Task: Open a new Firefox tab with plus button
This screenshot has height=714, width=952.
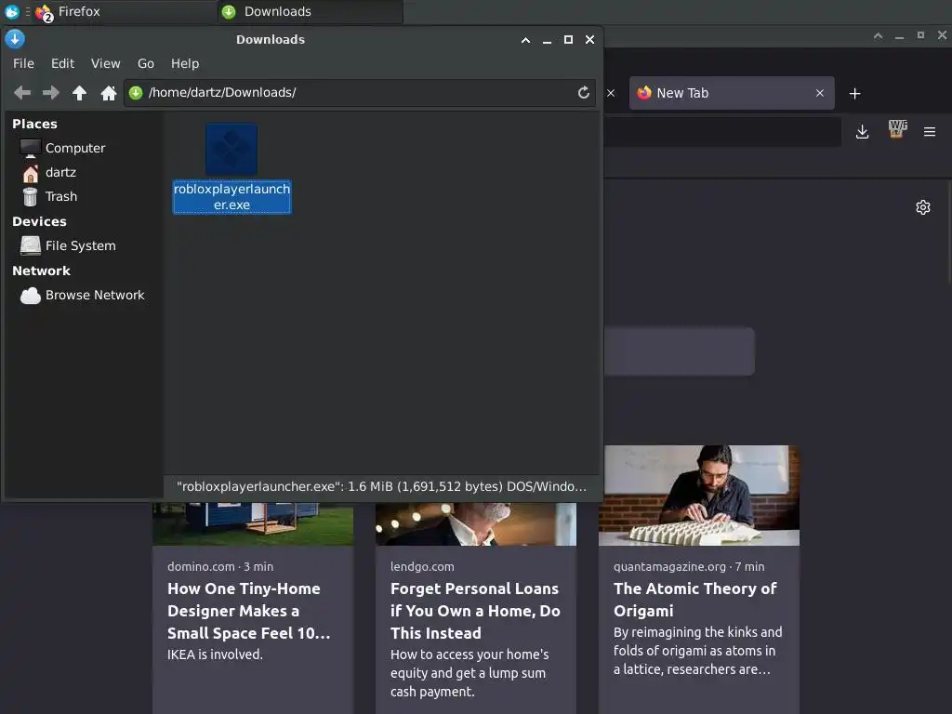Action: (x=855, y=94)
